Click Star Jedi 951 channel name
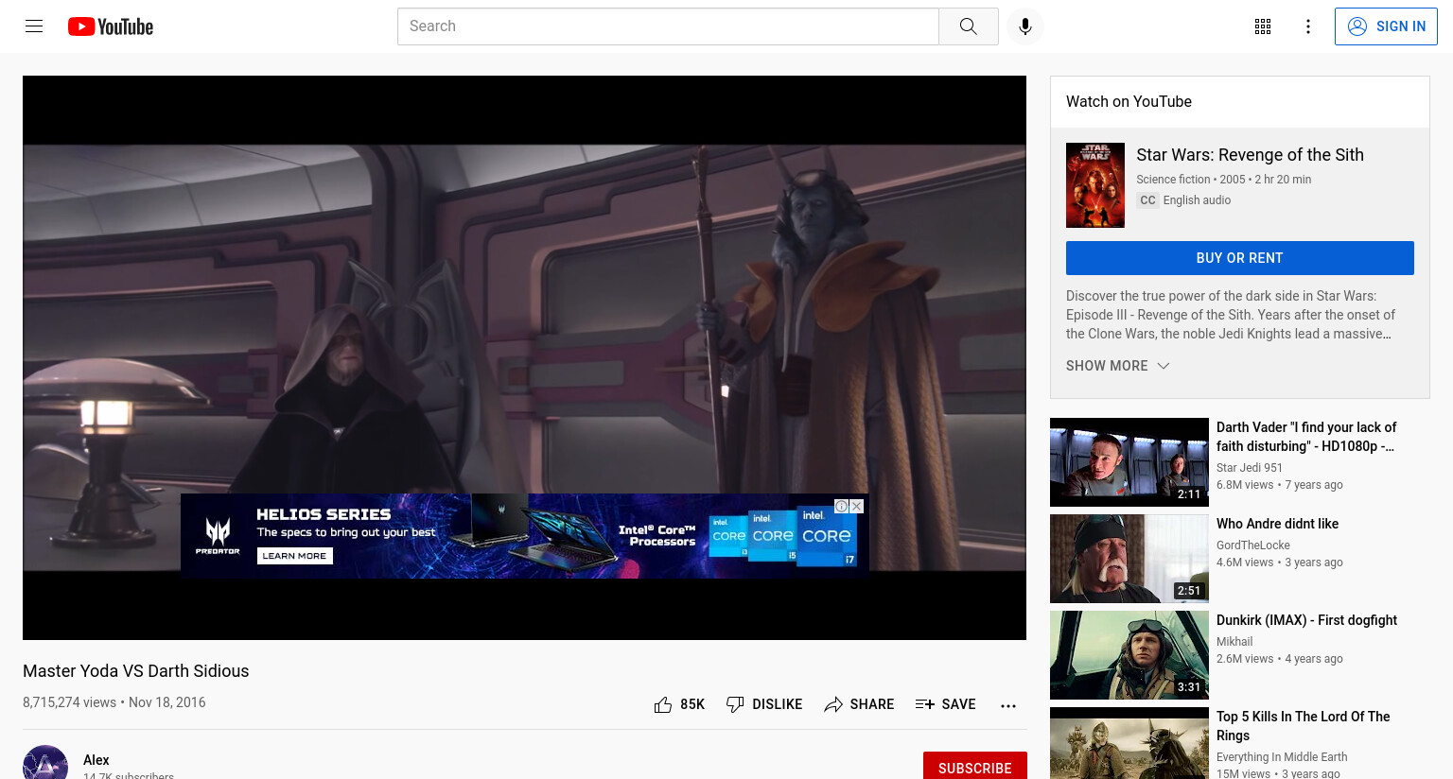Screen dimensions: 1453x779 coord(1250,468)
